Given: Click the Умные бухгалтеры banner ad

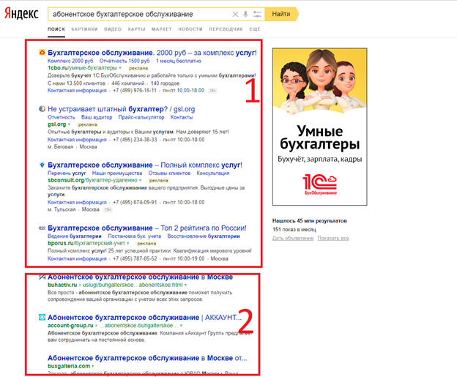Looking at the screenshot, I should (x=320, y=127).
